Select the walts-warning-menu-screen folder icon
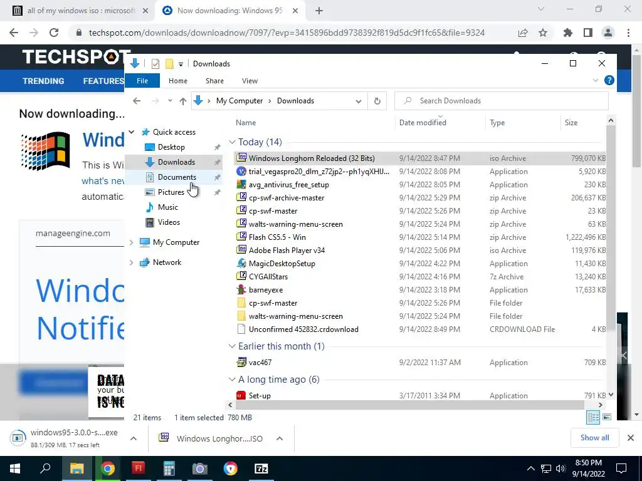Image resolution: width=642 pixels, height=481 pixels. tap(241, 316)
